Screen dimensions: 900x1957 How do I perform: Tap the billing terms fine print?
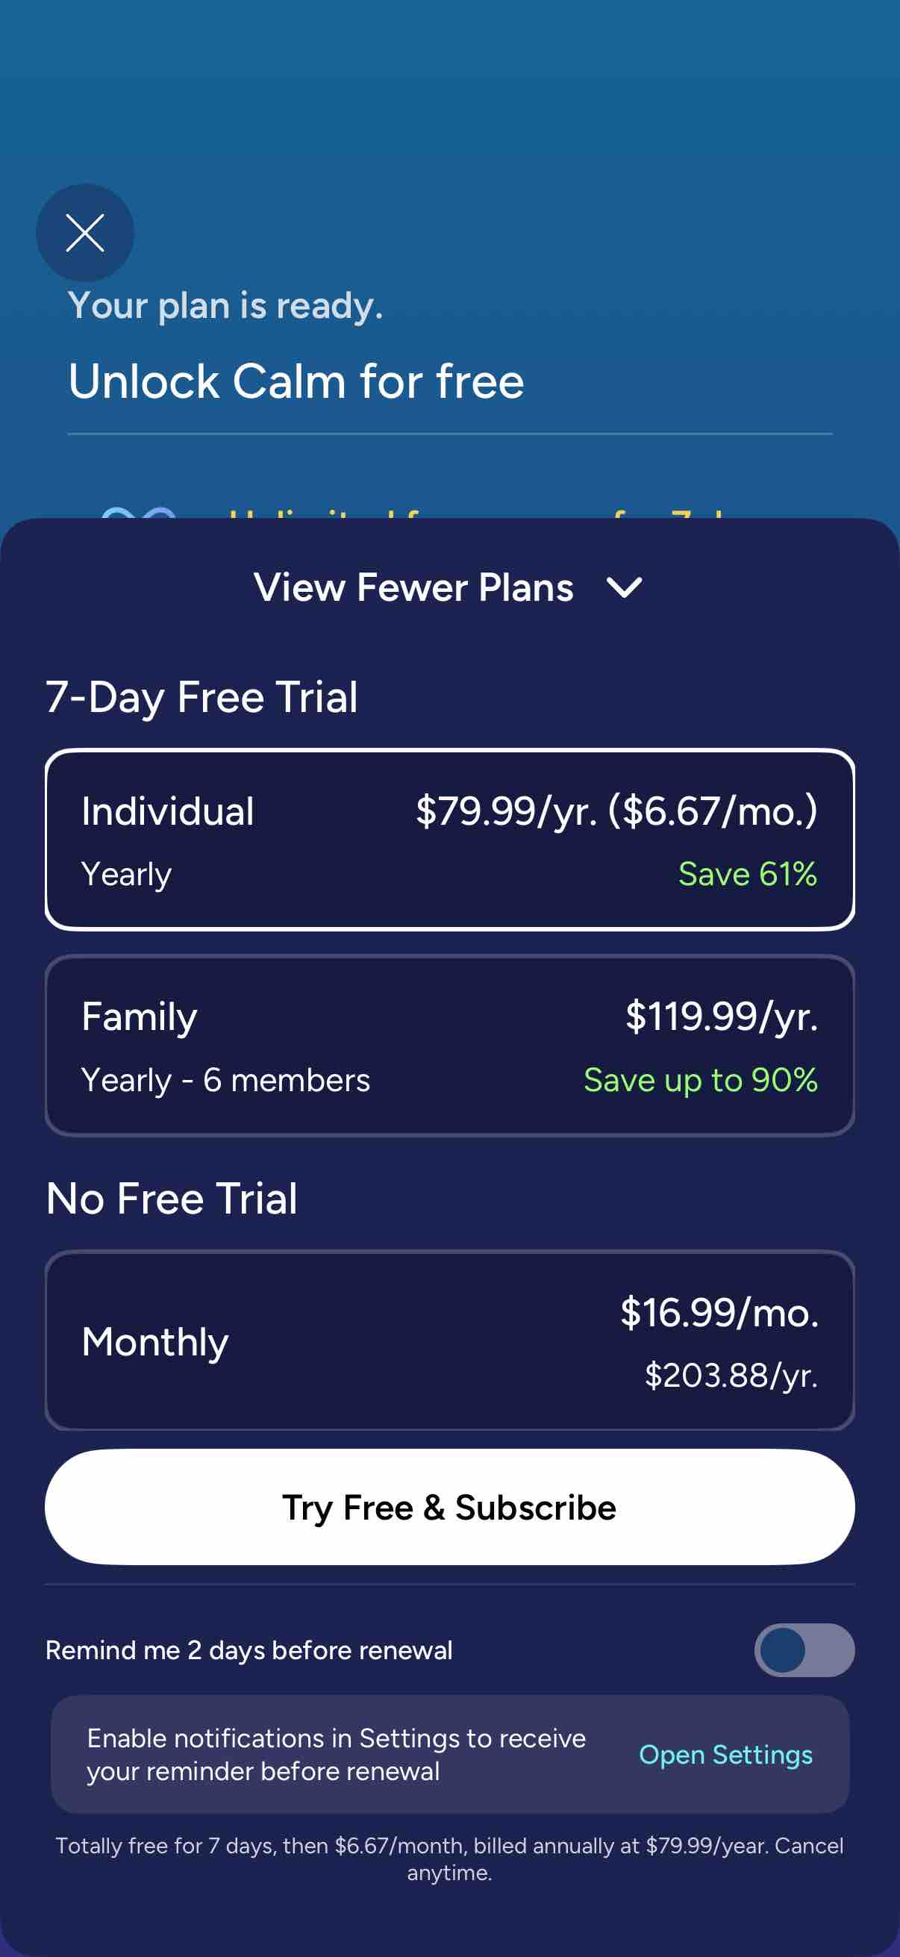(x=449, y=1859)
